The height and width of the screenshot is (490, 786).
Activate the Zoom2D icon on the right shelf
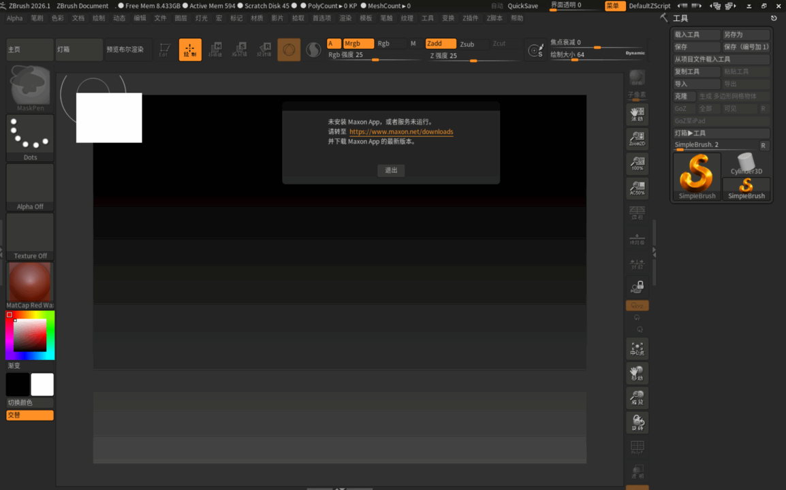[x=637, y=139]
